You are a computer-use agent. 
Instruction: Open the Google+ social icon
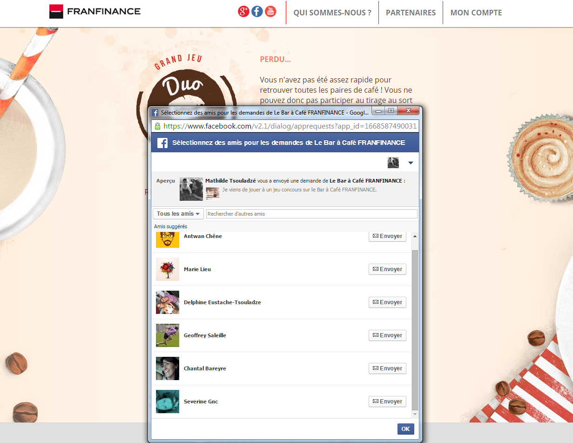point(243,12)
